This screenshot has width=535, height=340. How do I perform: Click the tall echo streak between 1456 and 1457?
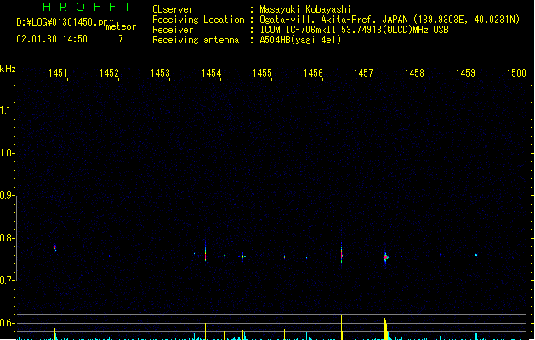tap(342, 253)
